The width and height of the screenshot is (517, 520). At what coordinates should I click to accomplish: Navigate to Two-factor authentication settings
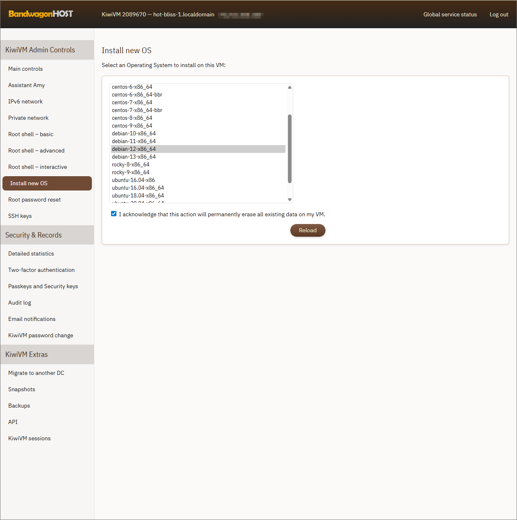pos(41,270)
